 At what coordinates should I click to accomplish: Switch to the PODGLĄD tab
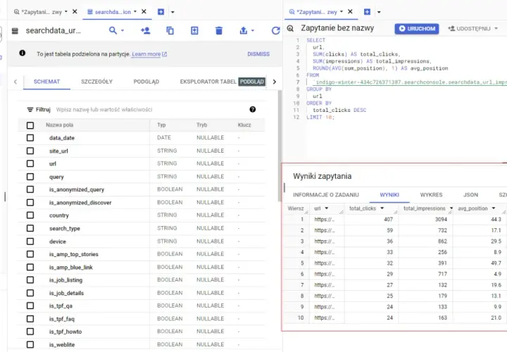point(146,82)
